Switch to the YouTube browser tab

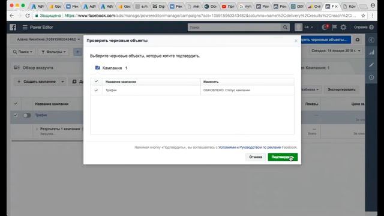228,7
